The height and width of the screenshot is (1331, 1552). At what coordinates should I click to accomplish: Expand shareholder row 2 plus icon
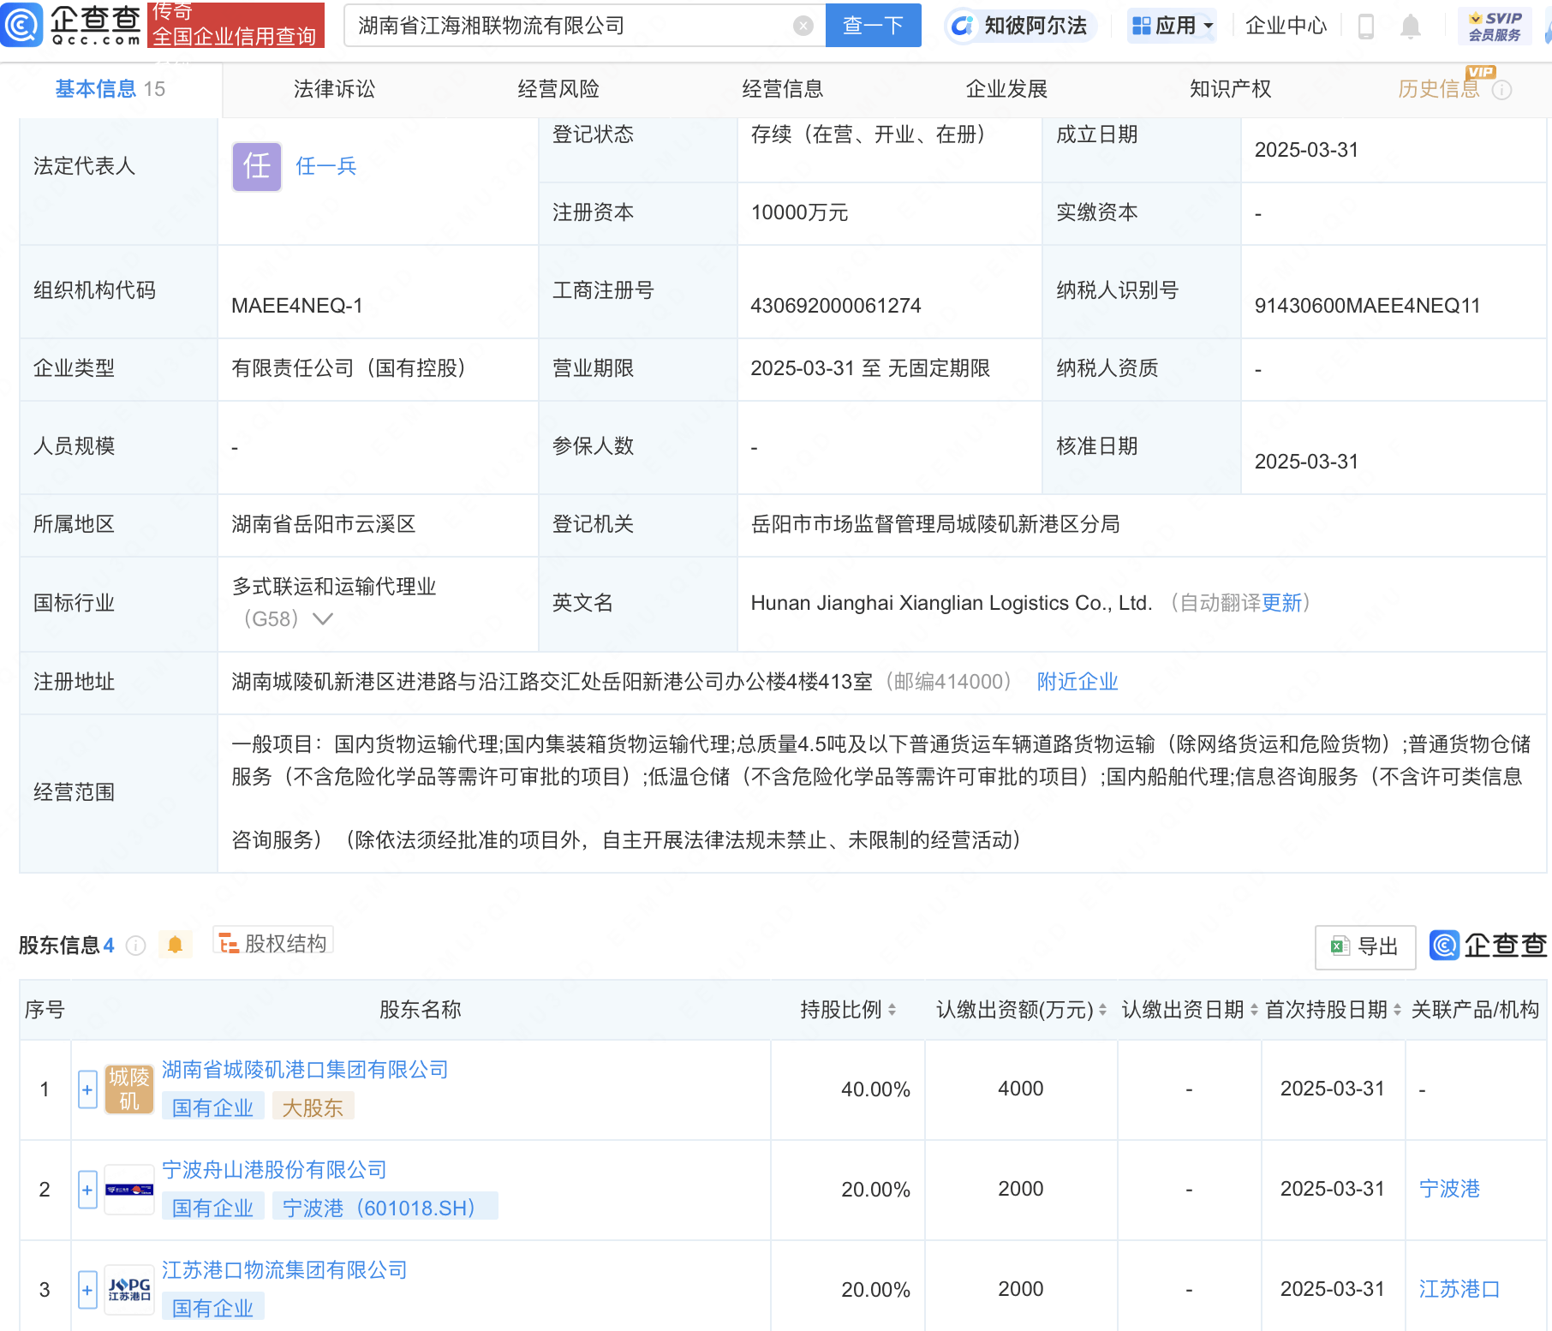[x=87, y=1190]
